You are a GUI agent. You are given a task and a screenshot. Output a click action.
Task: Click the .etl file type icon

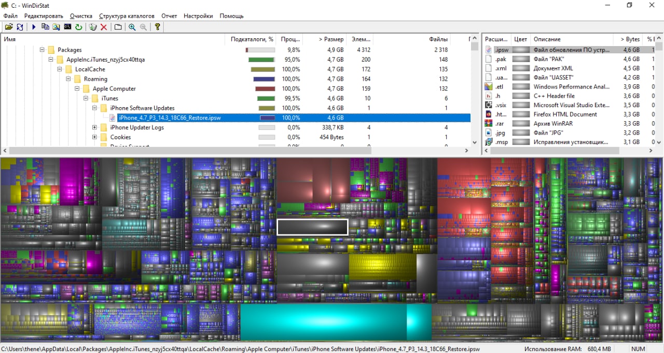click(x=488, y=86)
